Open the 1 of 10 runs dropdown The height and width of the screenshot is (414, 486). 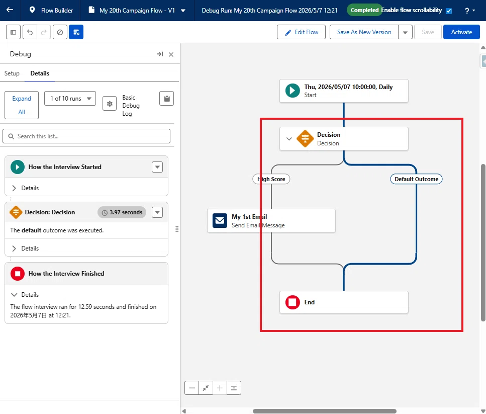click(70, 98)
